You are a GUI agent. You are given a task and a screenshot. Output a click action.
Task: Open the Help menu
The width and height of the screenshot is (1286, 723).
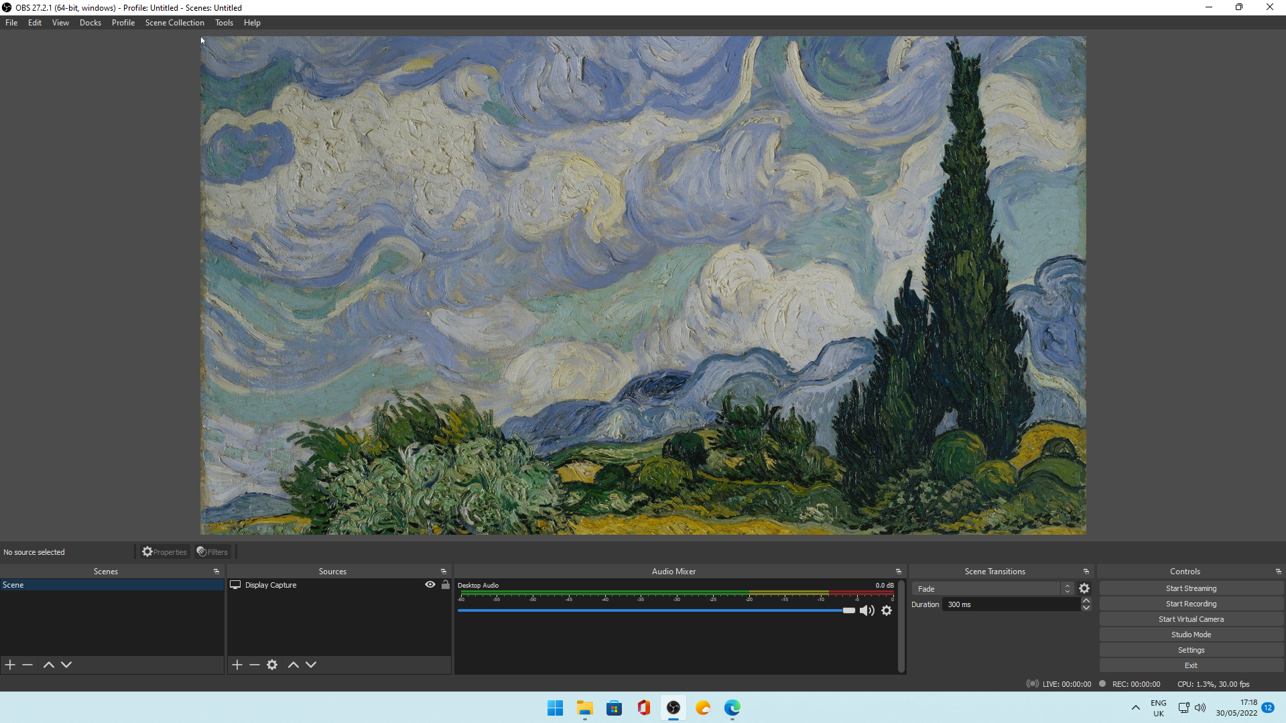pyautogui.click(x=252, y=23)
